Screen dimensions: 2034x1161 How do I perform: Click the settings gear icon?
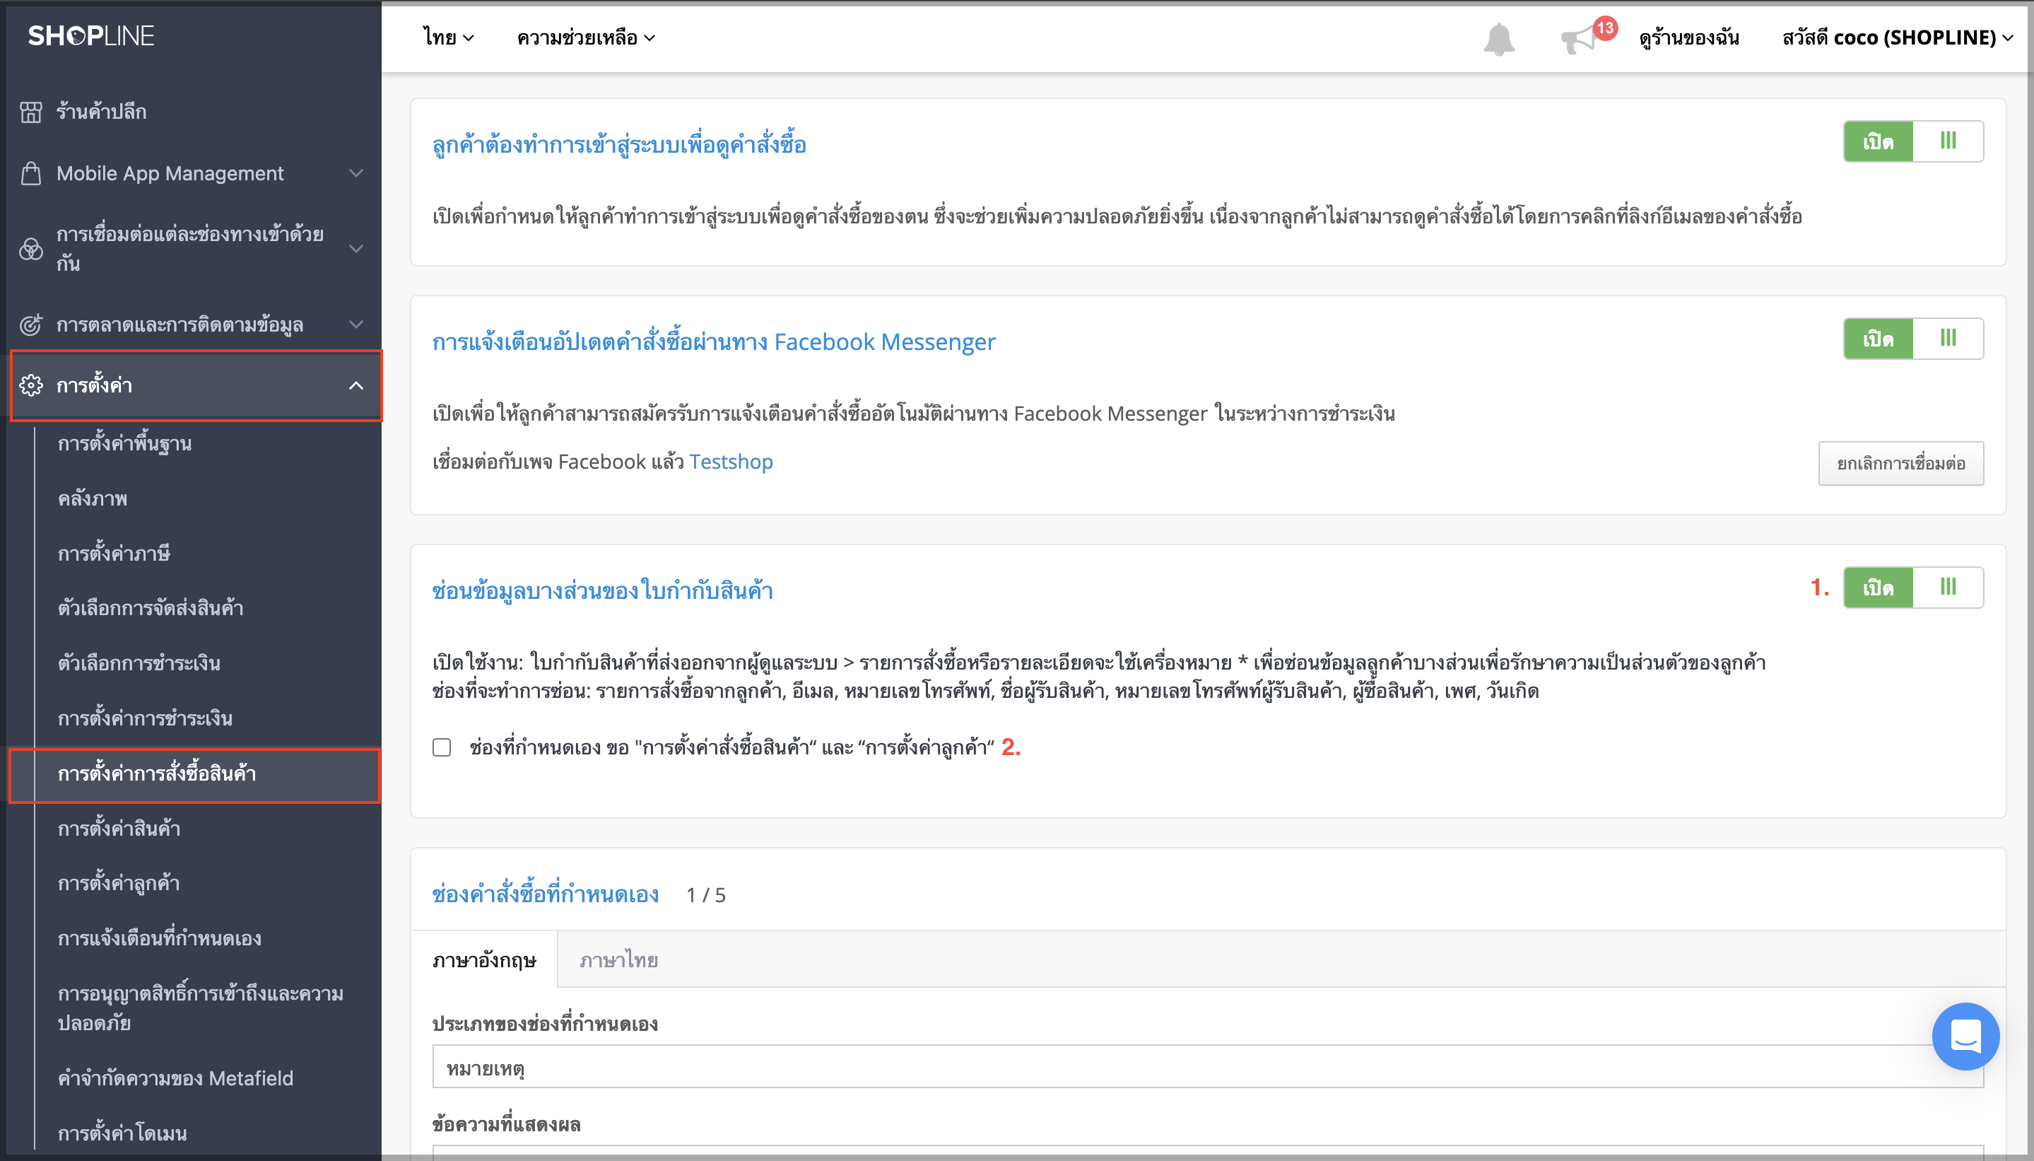[x=31, y=385]
